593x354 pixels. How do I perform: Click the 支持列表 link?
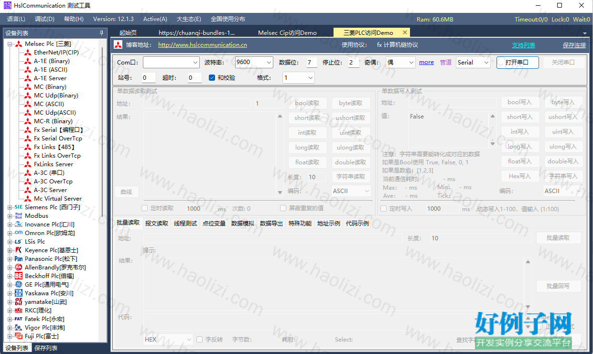[x=524, y=45]
